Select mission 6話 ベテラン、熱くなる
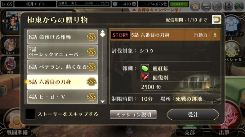Viewport: 245px width, 137px height. pyautogui.click(x=62, y=67)
